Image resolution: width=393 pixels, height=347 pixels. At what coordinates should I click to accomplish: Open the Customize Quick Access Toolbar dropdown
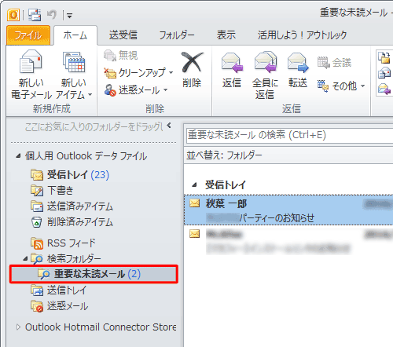pyautogui.click(x=69, y=16)
